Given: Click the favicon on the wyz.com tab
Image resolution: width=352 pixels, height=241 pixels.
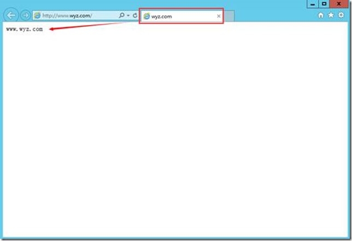Looking at the screenshot, I should tap(146, 16).
